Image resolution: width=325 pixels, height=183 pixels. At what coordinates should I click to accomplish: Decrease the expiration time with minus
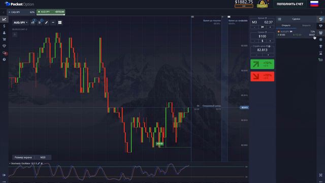click(254, 27)
